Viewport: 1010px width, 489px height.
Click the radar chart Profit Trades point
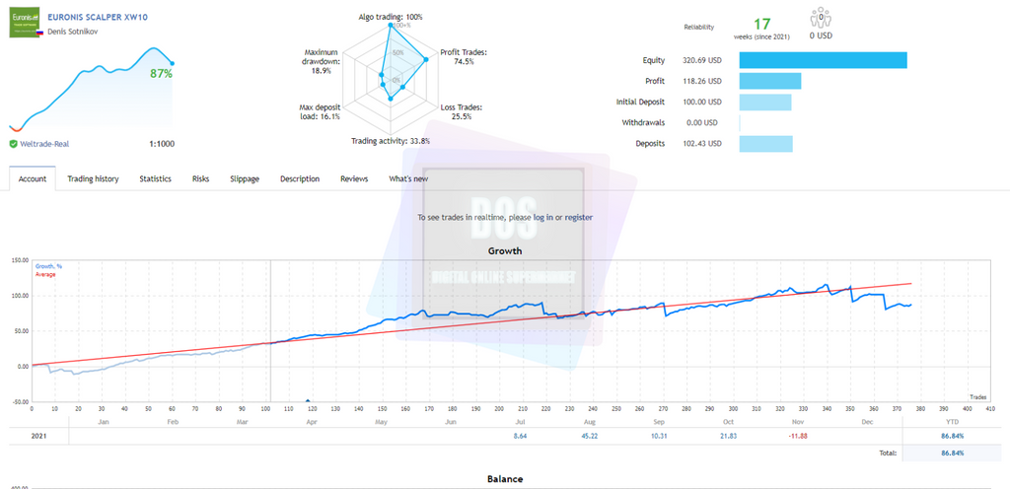426,60
